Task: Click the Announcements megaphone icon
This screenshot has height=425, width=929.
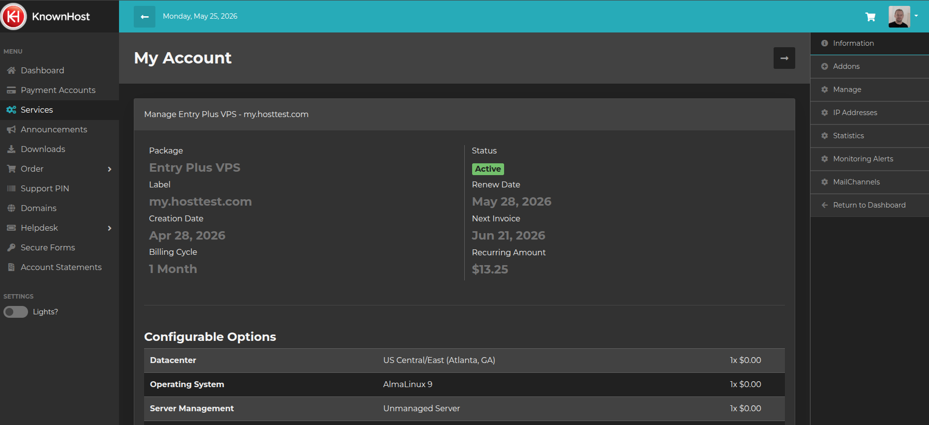Action: click(11, 129)
